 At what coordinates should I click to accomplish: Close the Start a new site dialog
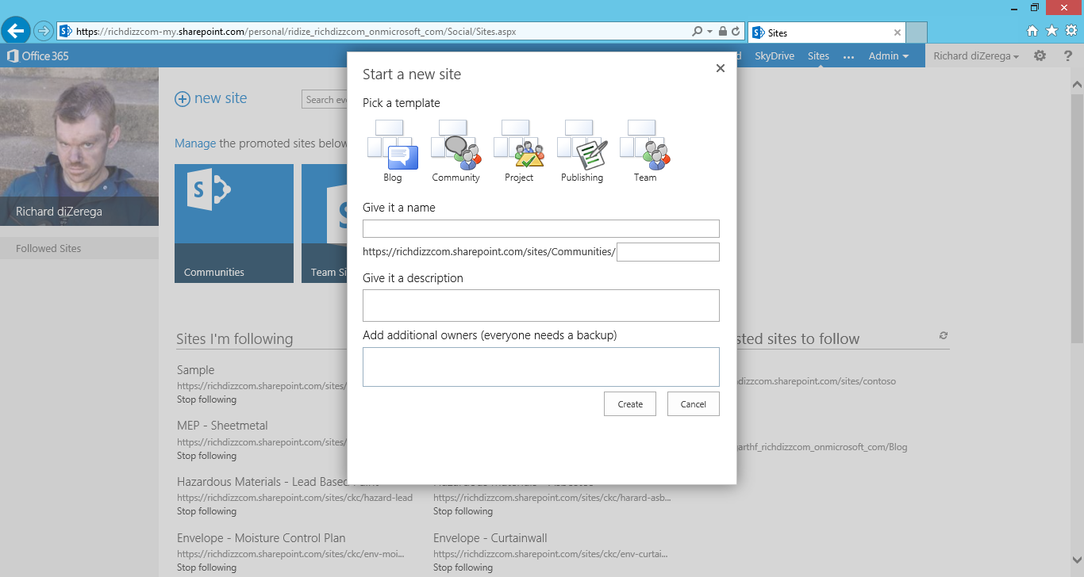(721, 69)
